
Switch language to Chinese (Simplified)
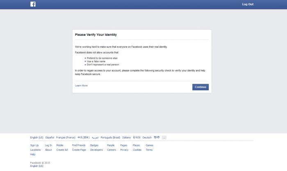pos(84,137)
